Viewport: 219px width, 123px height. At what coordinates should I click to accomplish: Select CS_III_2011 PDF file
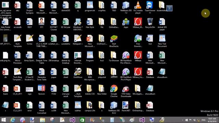pyautogui.click(x=17, y=90)
